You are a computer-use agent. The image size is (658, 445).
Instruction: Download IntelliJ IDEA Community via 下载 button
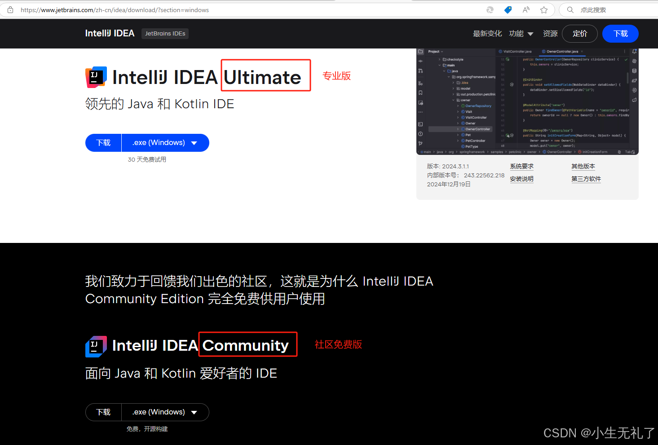pyautogui.click(x=103, y=412)
